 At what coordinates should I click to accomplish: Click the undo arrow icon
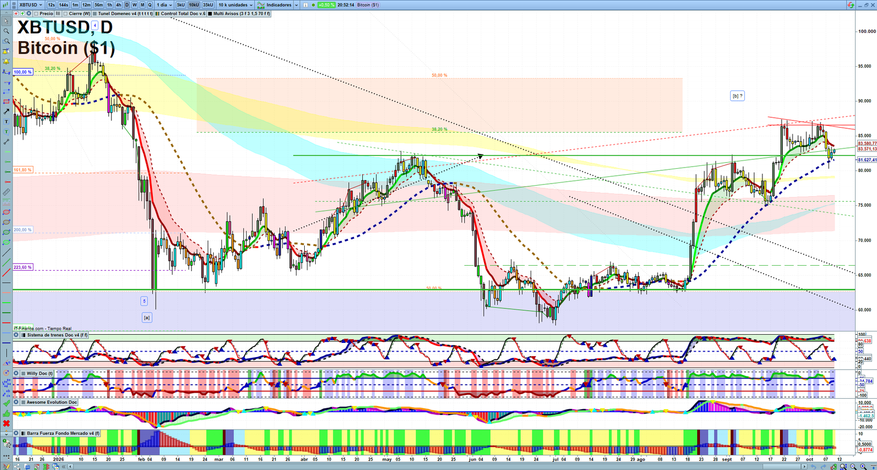point(813,467)
